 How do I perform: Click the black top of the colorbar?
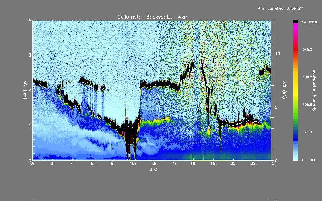[295, 21]
